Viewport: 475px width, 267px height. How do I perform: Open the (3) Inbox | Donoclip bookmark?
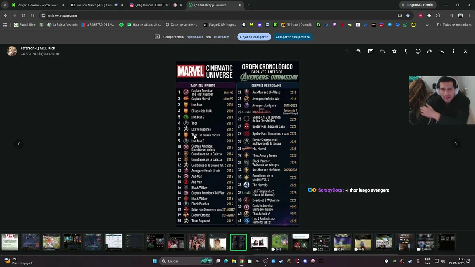click(297, 25)
